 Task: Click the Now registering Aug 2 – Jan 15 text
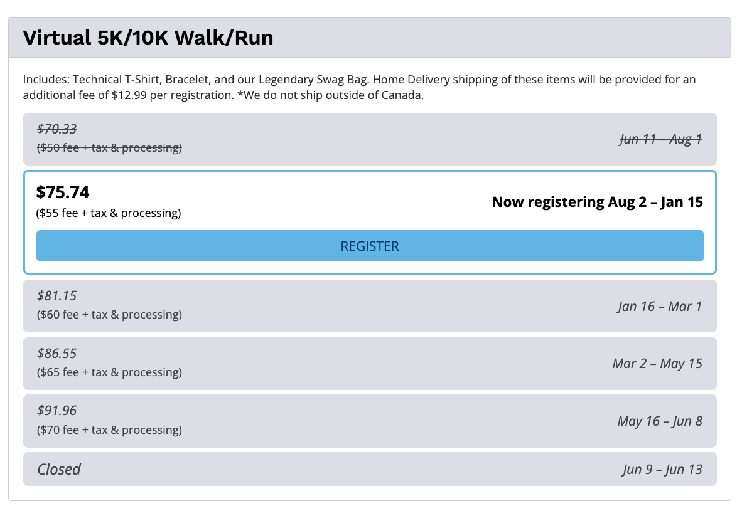pyautogui.click(x=597, y=202)
